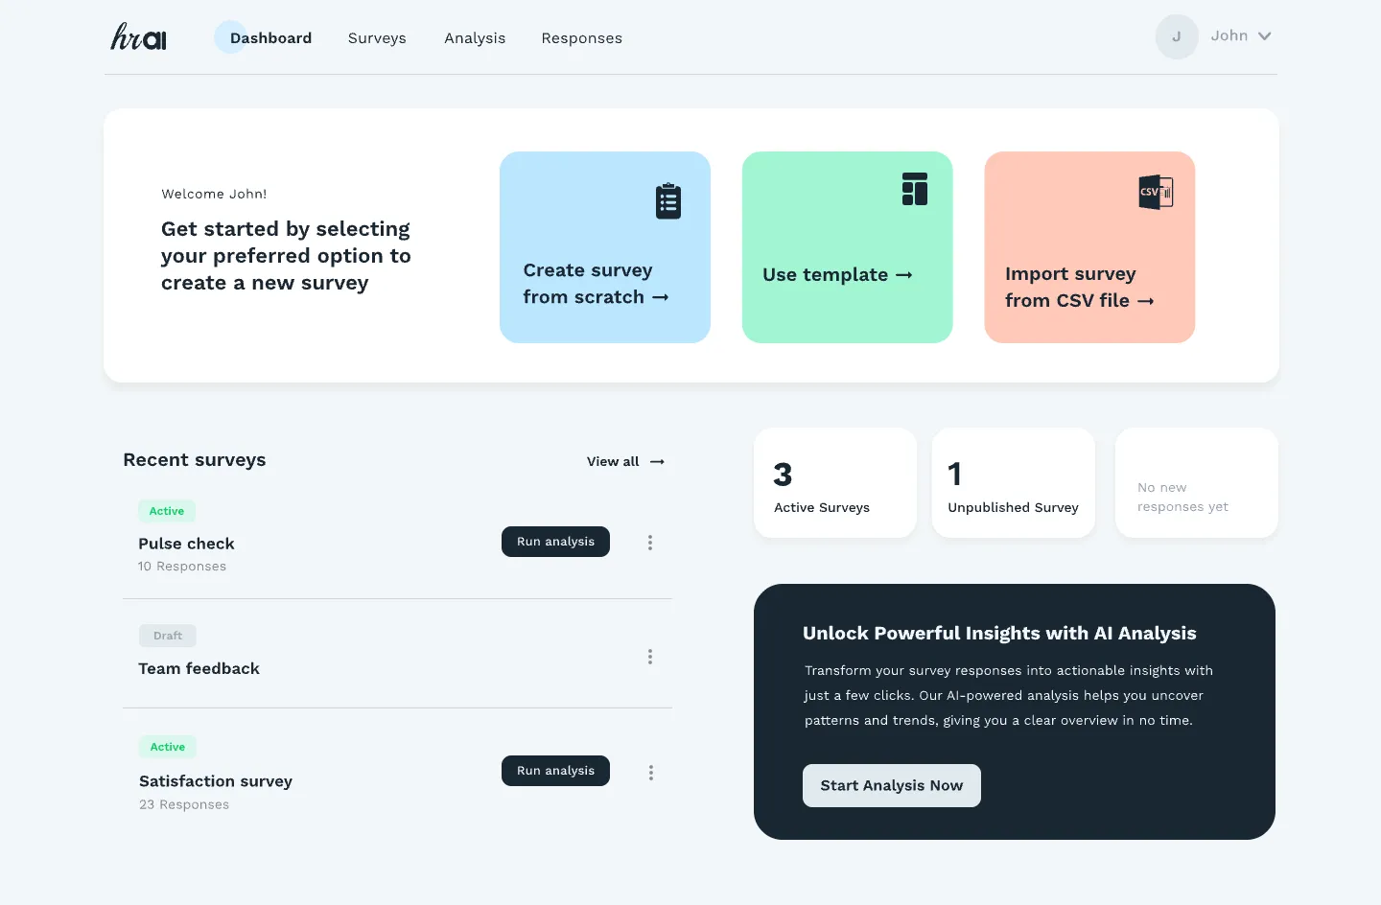Run analysis for Satisfaction survey
Viewport: 1381px width, 905px height.
[x=555, y=771]
